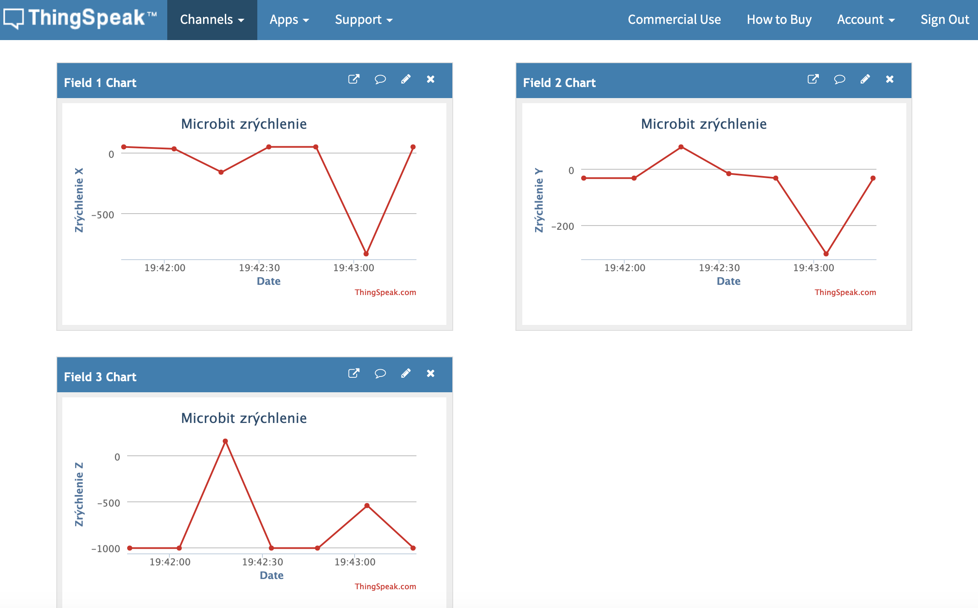Open the Apps dropdown menu
The height and width of the screenshot is (608, 978).
click(289, 20)
